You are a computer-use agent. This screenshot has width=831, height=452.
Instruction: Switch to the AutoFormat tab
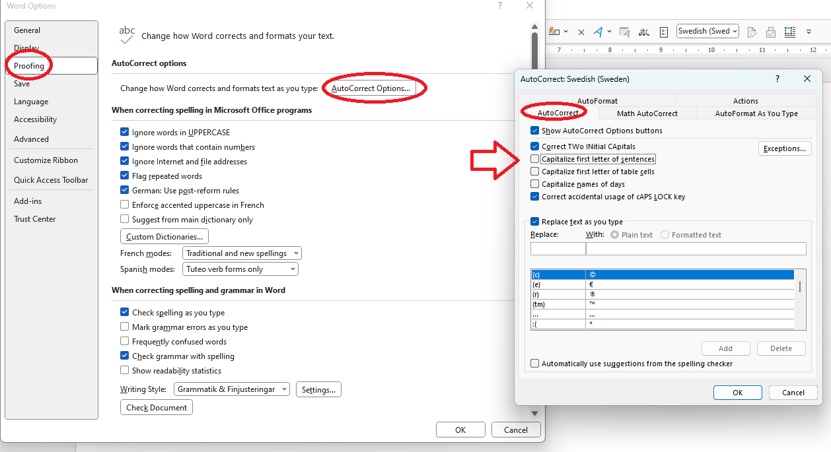pyautogui.click(x=597, y=101)
